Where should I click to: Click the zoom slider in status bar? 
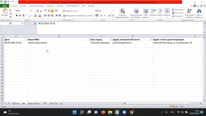coord(195,107)
